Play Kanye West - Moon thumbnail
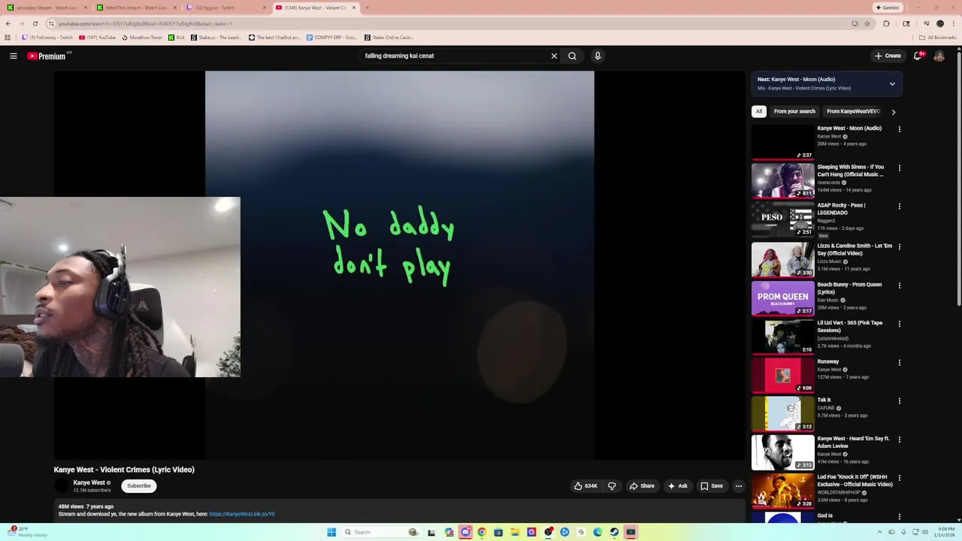 (x=782, y=142)
